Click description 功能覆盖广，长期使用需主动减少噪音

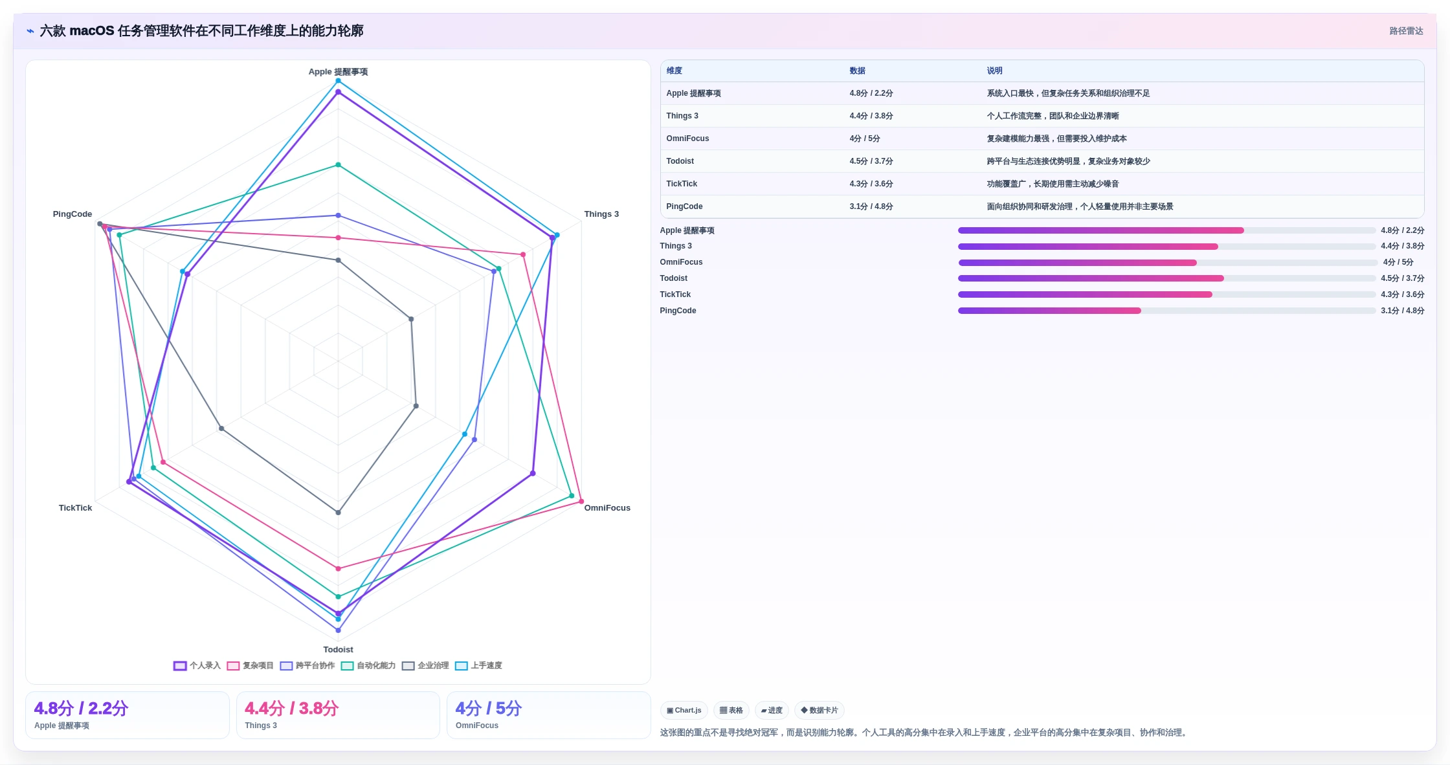click(1053, 184)
